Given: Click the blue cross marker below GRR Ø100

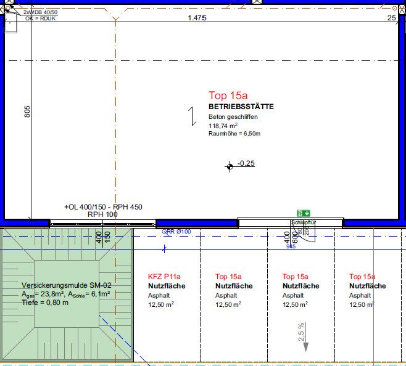Looking at the screenshot, I should click(165, 249).
